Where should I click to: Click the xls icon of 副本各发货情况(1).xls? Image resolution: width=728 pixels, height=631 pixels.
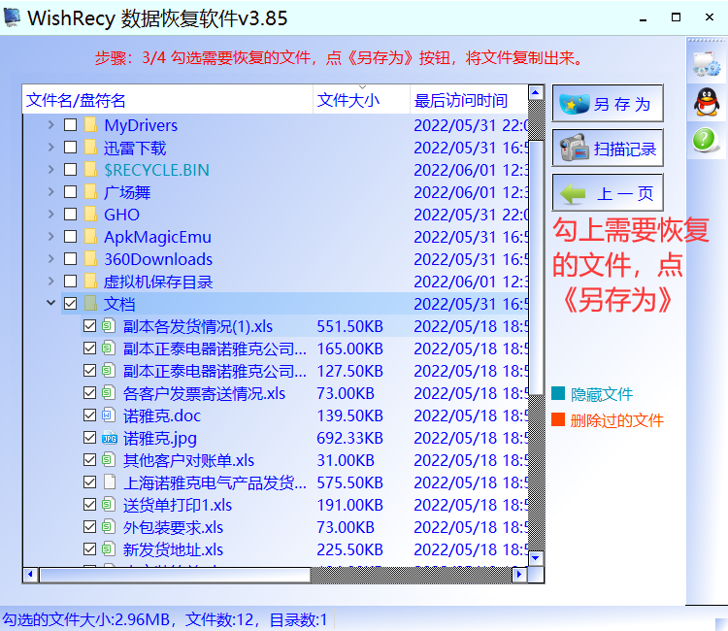click(x=109, y=325)
